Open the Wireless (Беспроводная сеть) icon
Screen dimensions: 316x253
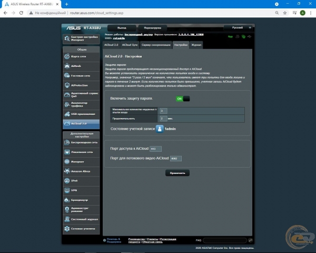tap(67, 142)
